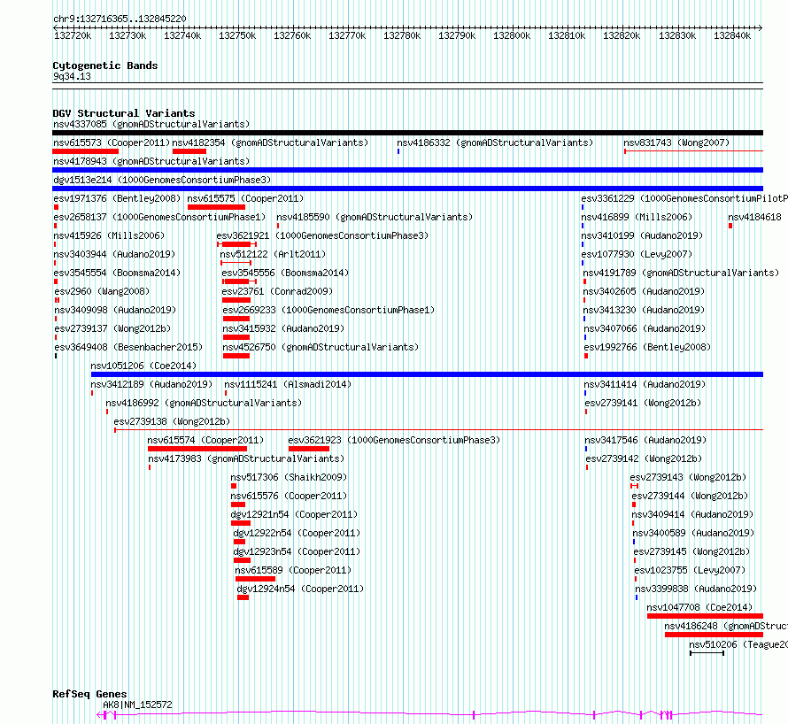
Task: Select variant nsv3411414 (Audano2019)
Action: (645, 384)
